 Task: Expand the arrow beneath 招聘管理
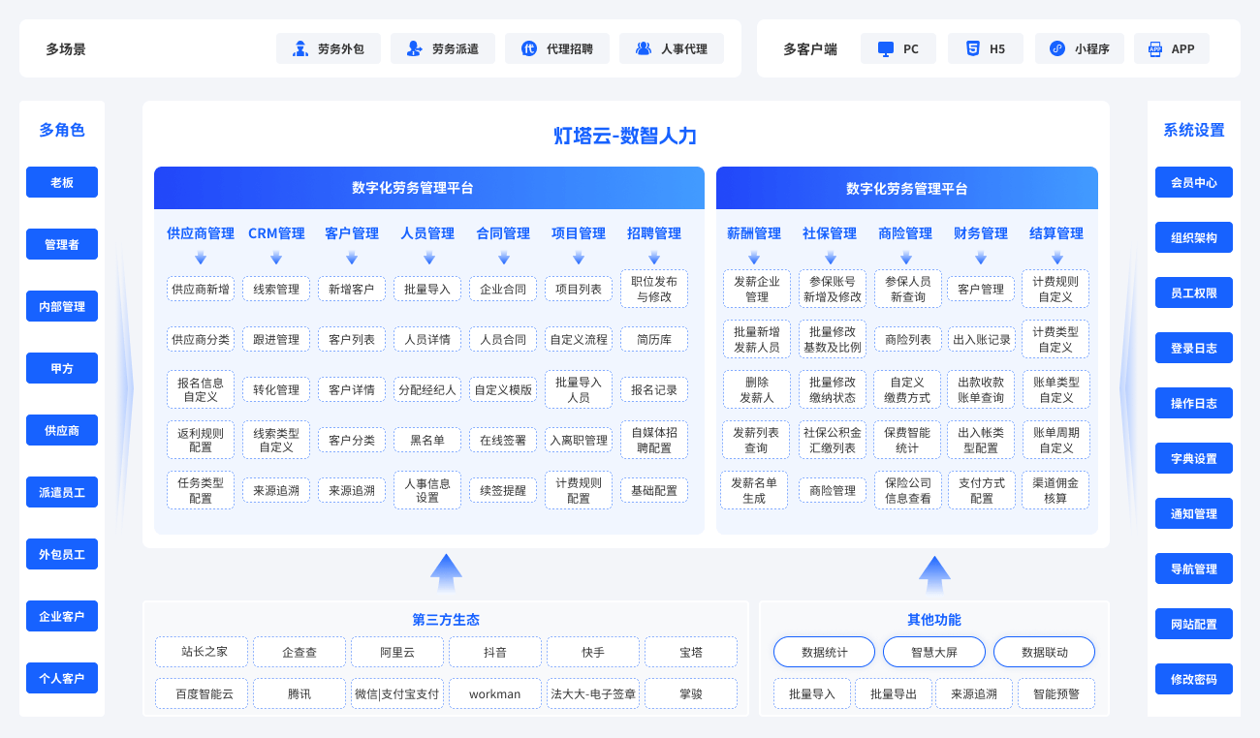coord(654,259)
